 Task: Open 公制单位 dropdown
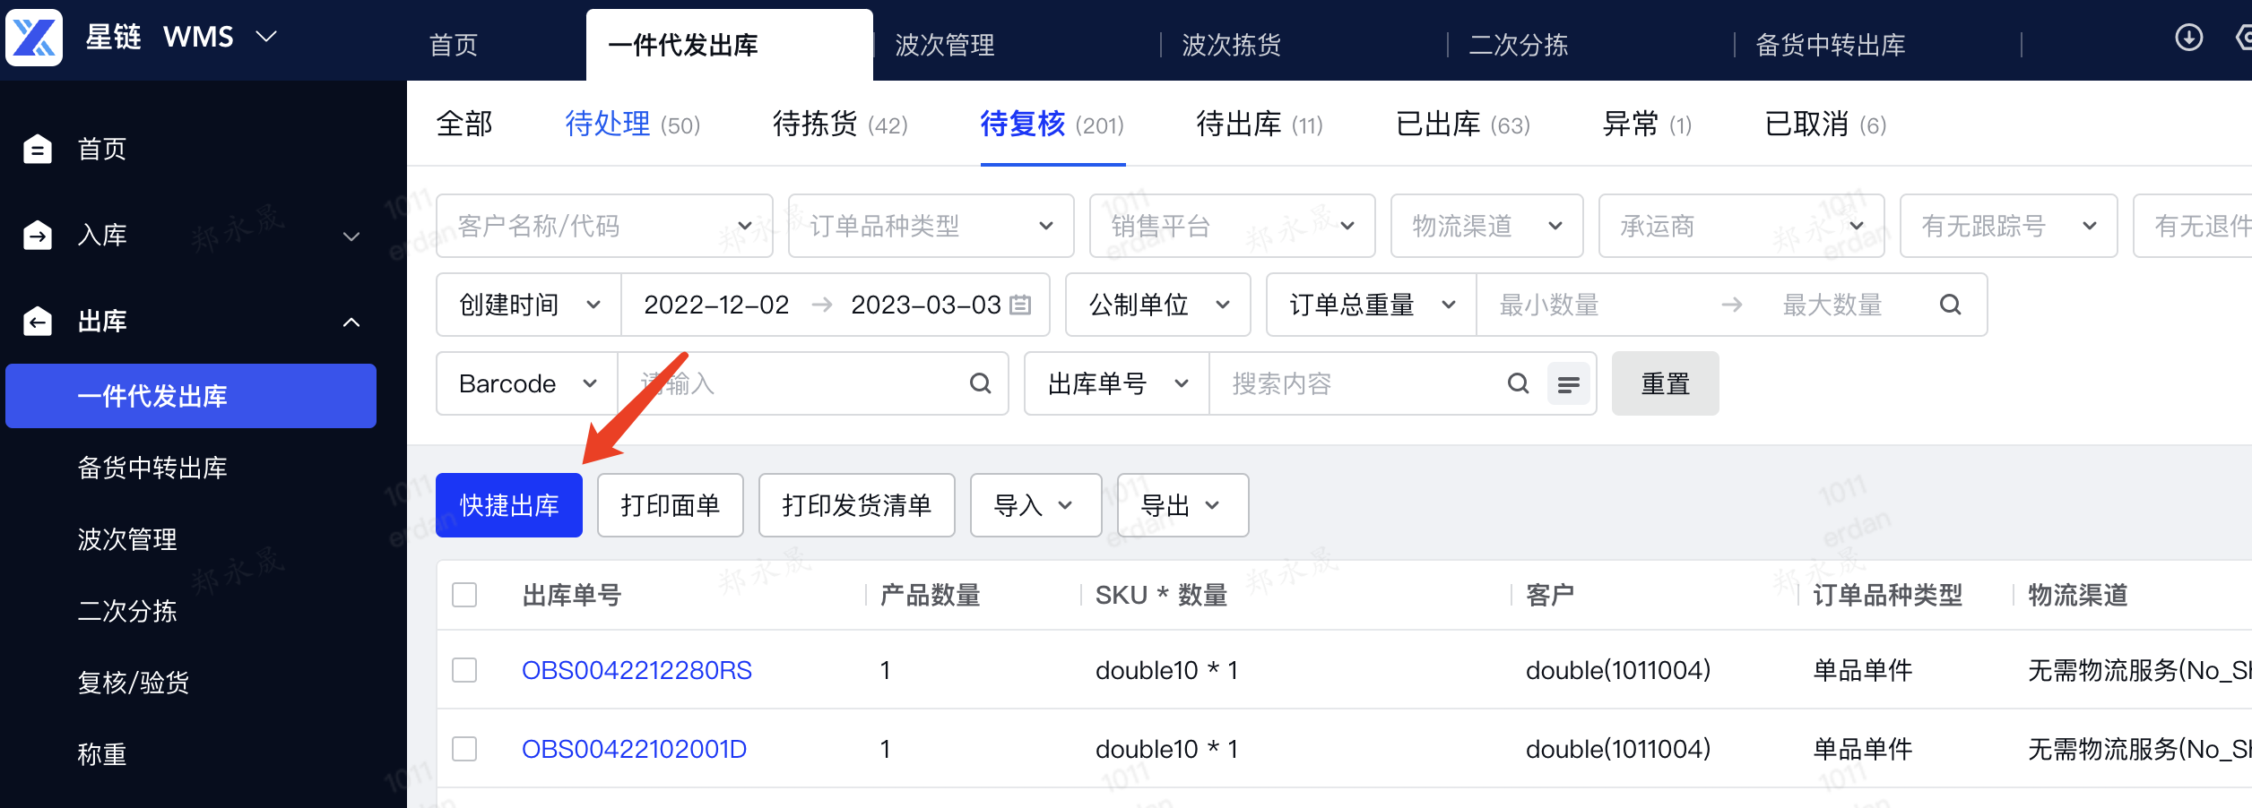pyautogui.click(x=1157, y=305)
